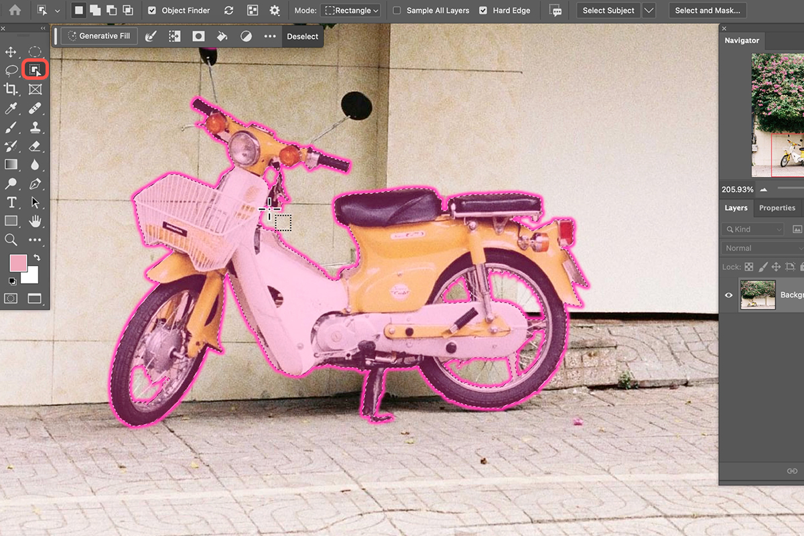Swap foreground and background colors
Screen dimensions: 804x536
(x=38, y=257)
